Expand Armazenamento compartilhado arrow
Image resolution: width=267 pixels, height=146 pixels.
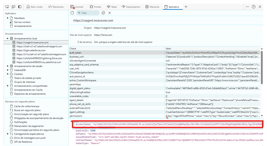click(8, 86)
